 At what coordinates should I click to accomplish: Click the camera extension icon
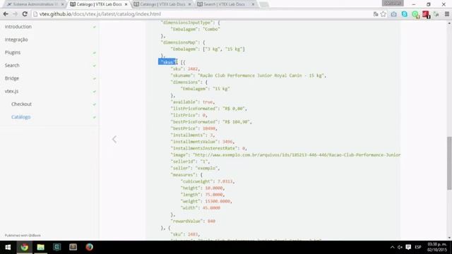tap(394, 14)
